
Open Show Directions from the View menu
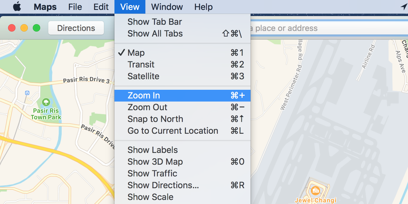(x=163, y=185)
